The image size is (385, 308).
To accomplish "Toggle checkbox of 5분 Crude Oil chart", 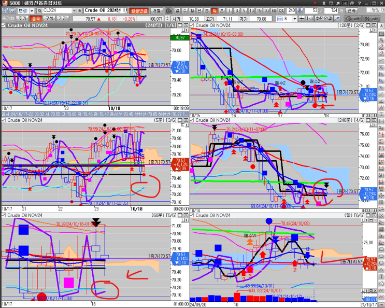I will point(4,120).
